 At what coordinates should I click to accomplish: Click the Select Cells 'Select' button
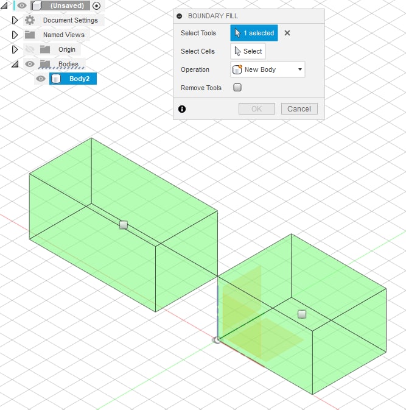248,51
